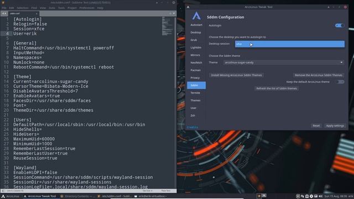Open the Sublime tab list dropdown arrow

(174, 13)
